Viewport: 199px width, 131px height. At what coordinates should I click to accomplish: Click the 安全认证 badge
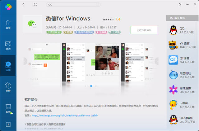[54, 32]
